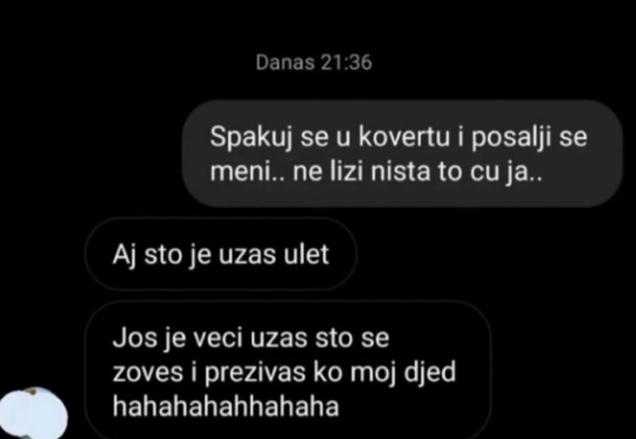This screenshot has height=439, width=636.
Task: Select the sent message starting 'Spakuj se u kovertu'
Action: pos(402,154)
